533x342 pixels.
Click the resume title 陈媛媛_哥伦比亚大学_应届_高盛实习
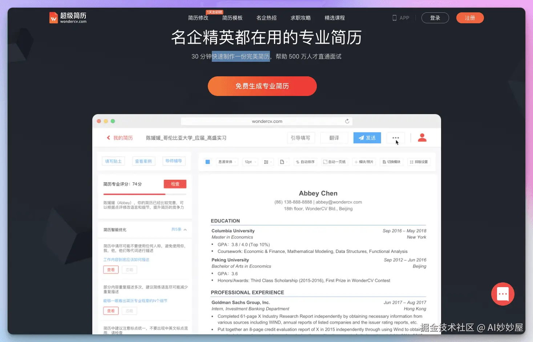[x=186, y=138]
